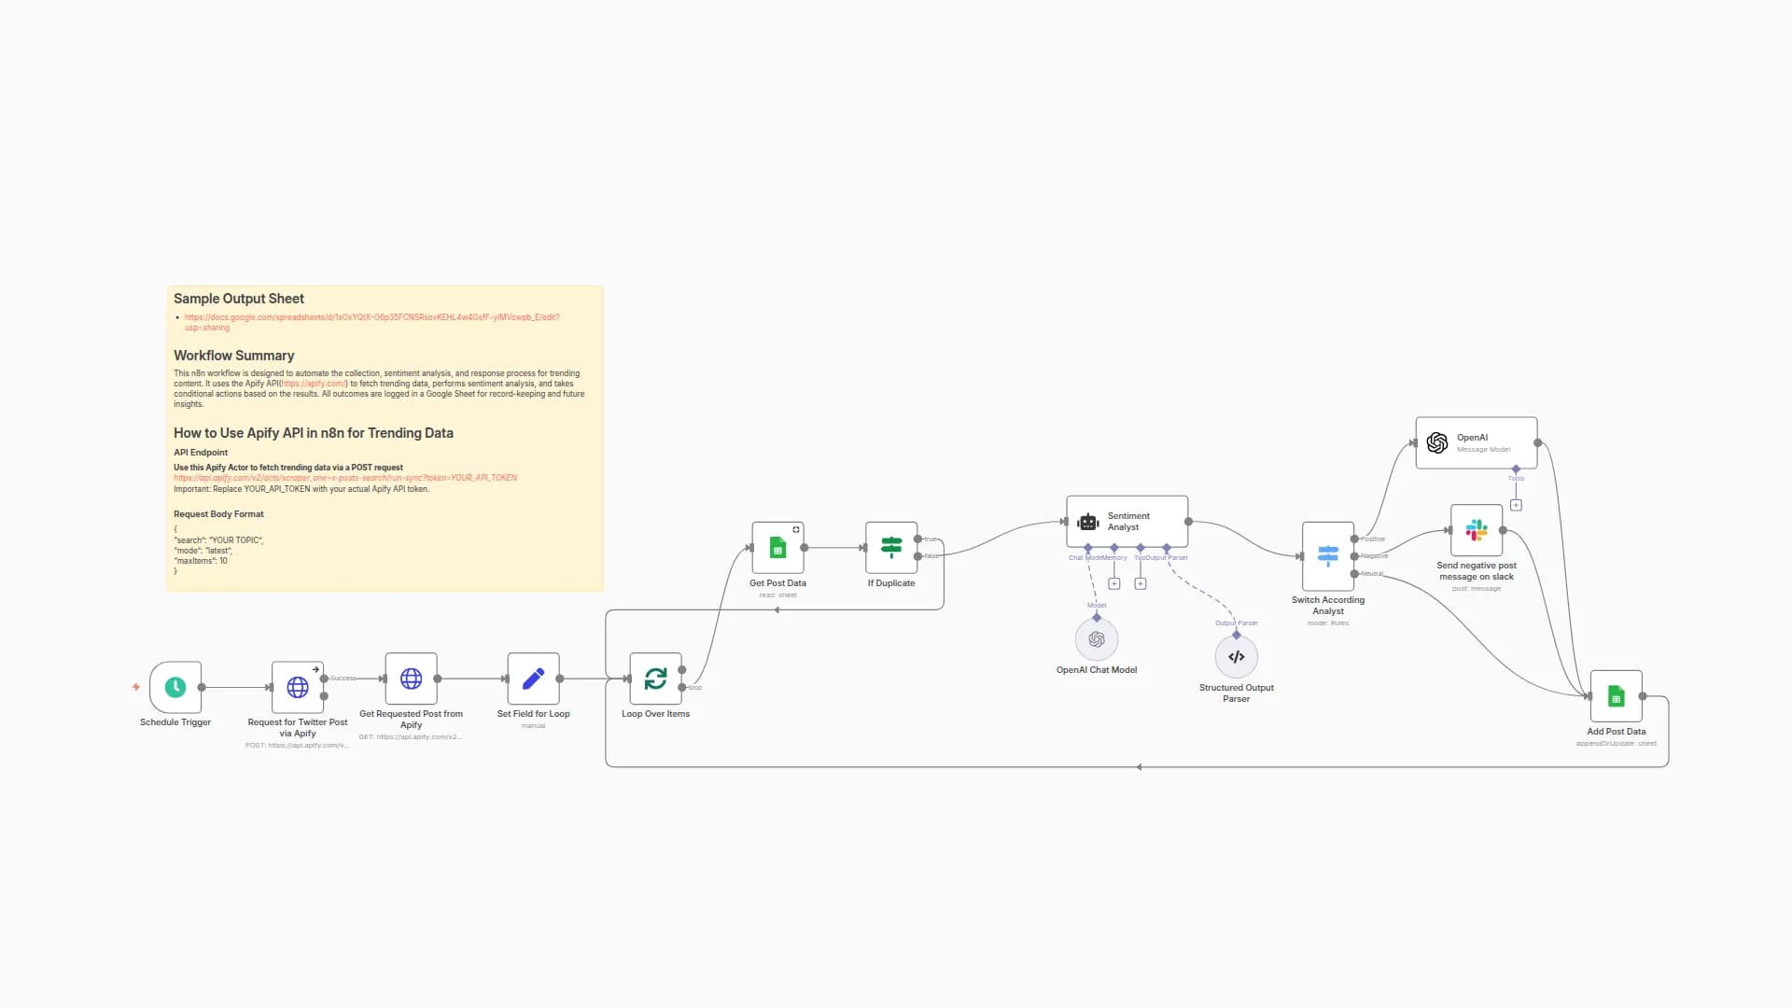Select the Get Post Data sheets node
The height and width of the screenshot is (1008, 1792).
click(777, 548)
